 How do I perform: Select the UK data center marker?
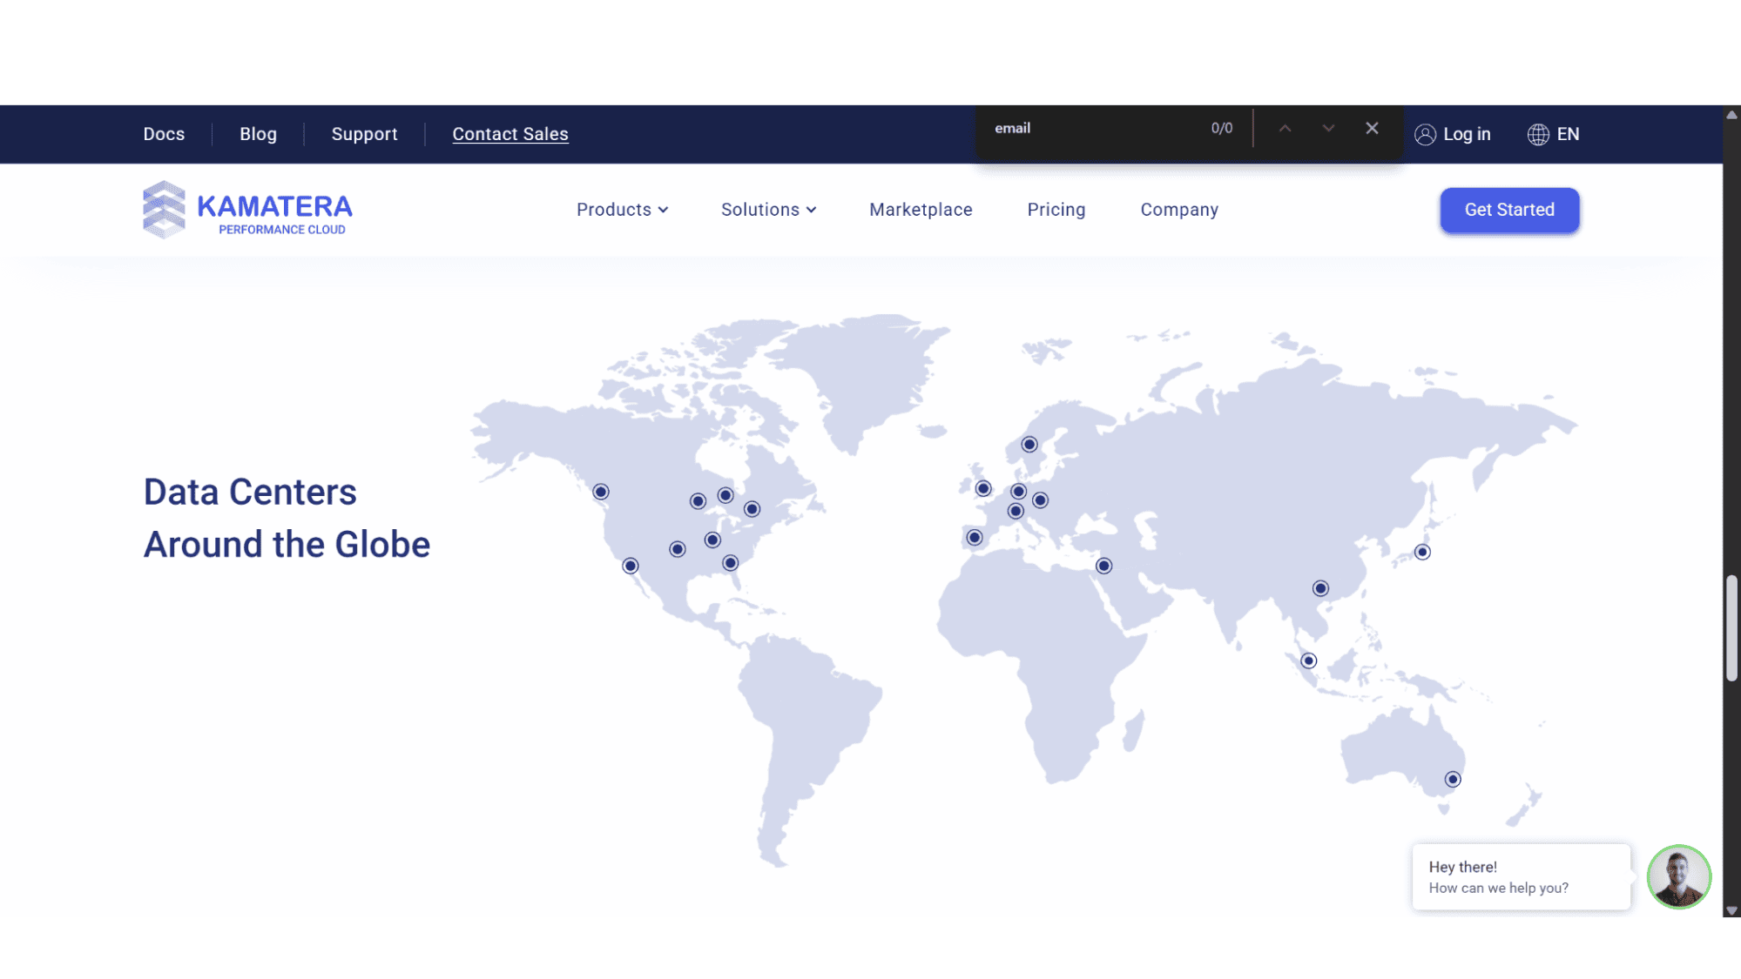[983, 489]
